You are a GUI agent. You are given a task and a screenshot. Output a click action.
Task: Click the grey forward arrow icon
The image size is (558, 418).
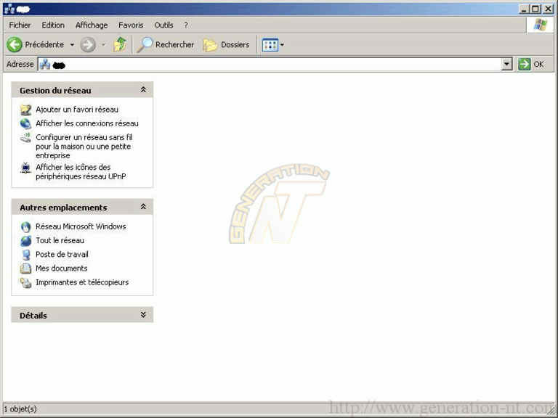point(87,45)
